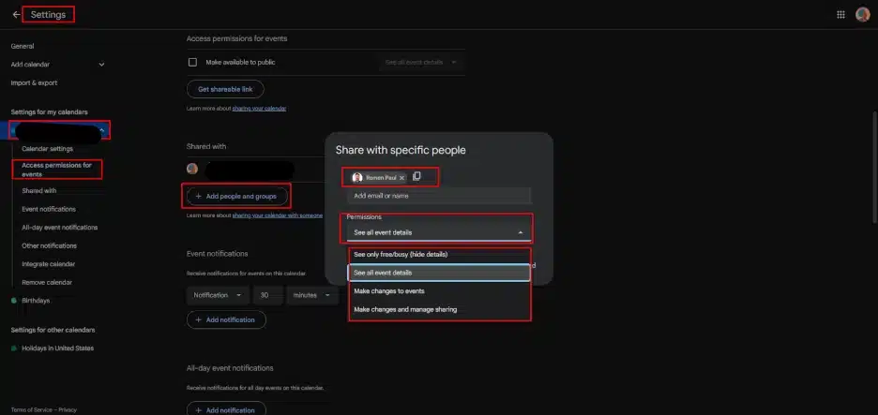Click the Add email or name field
Screen dimensions: 878x415
click(x=439, y=196)
